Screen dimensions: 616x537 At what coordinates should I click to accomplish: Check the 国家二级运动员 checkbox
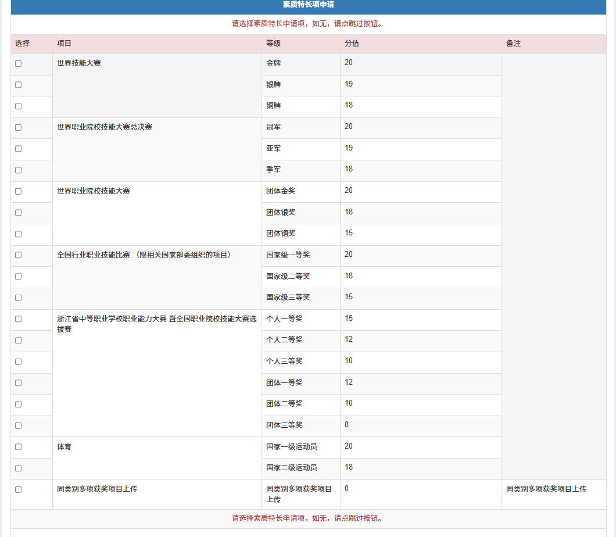(17, 469)
